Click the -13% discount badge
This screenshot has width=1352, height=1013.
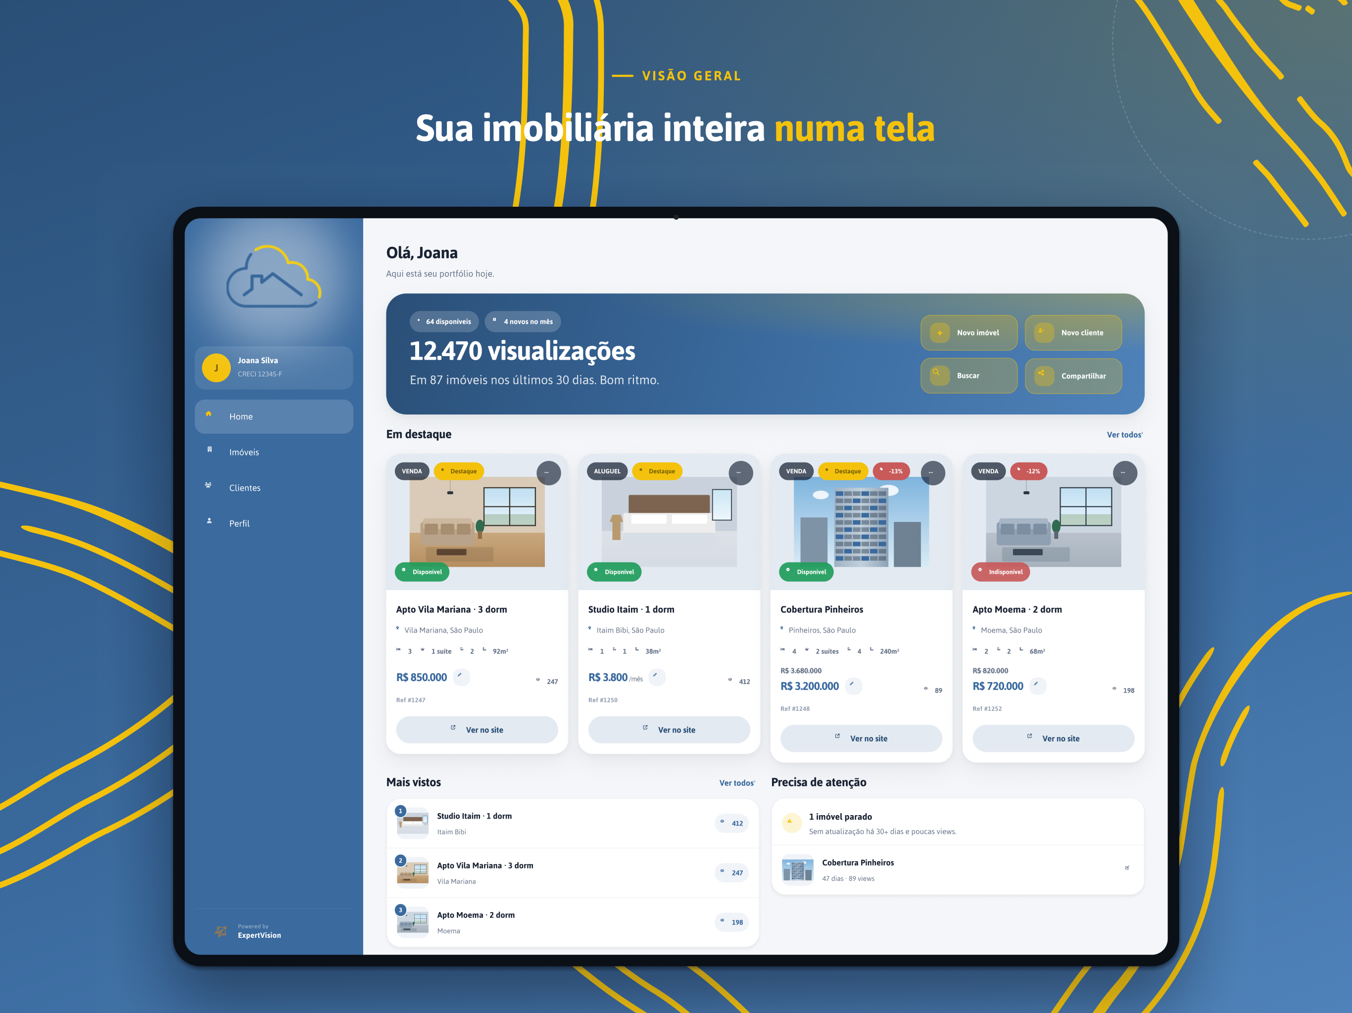point(891,471)
